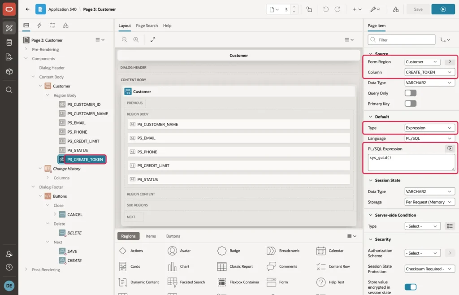Switch to Dynamic Actions lightning tab
The width and height of the screenshot is (459, 295).
[x=39, y=26]
